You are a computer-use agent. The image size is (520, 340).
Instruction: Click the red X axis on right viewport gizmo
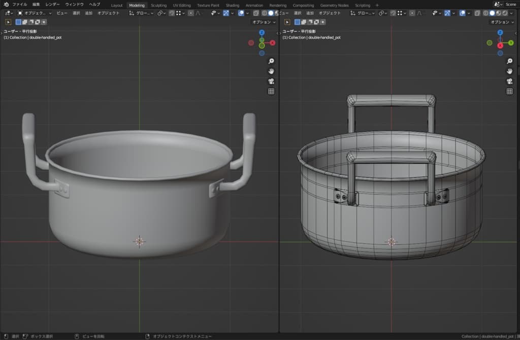pos(500,46)
